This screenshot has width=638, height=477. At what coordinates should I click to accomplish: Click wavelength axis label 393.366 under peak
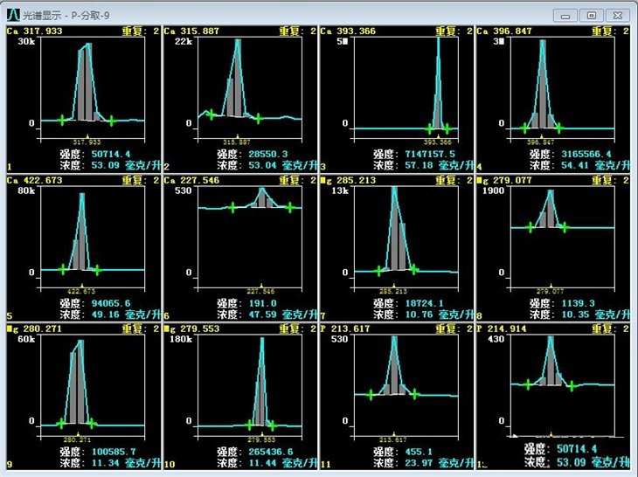[438, 142]
